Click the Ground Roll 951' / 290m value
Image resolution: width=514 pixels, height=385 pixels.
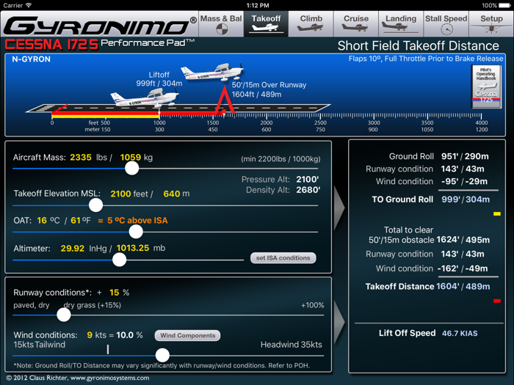coord(465,156)
